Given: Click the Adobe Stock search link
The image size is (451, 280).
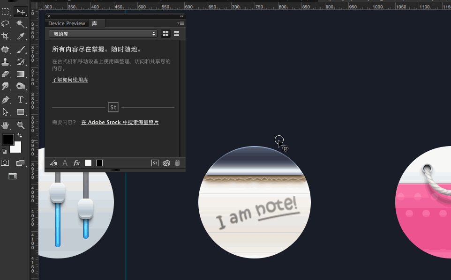Looking at the screenshot, I should [x=120, y=122].
